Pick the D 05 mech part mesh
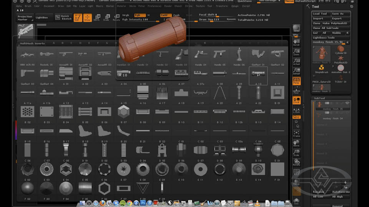This screenshot has height=207, width=369. 162,152
